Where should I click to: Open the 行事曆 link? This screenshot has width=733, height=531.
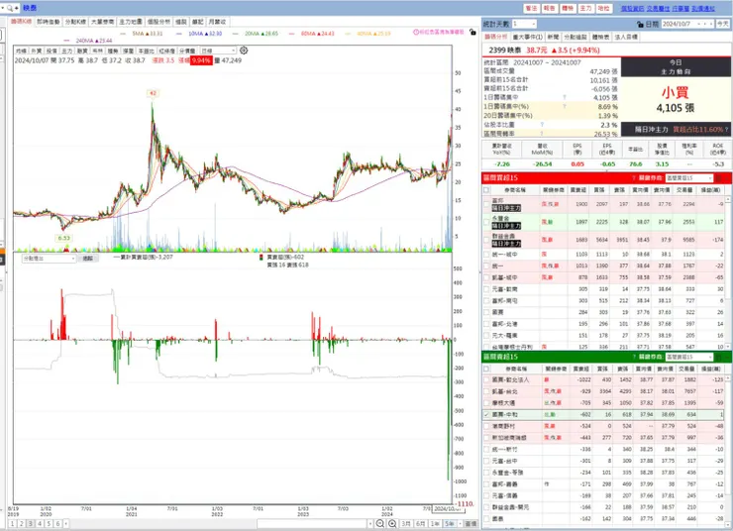pos(681,8)
